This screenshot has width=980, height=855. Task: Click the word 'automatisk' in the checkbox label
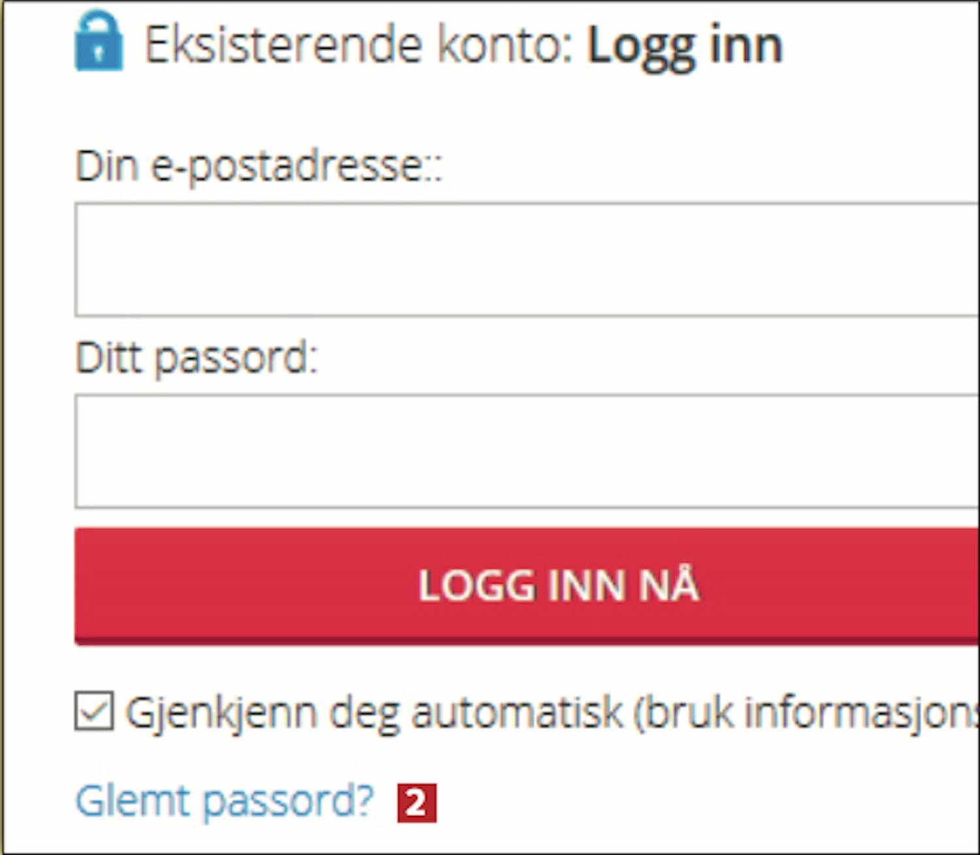pos(516,712)
